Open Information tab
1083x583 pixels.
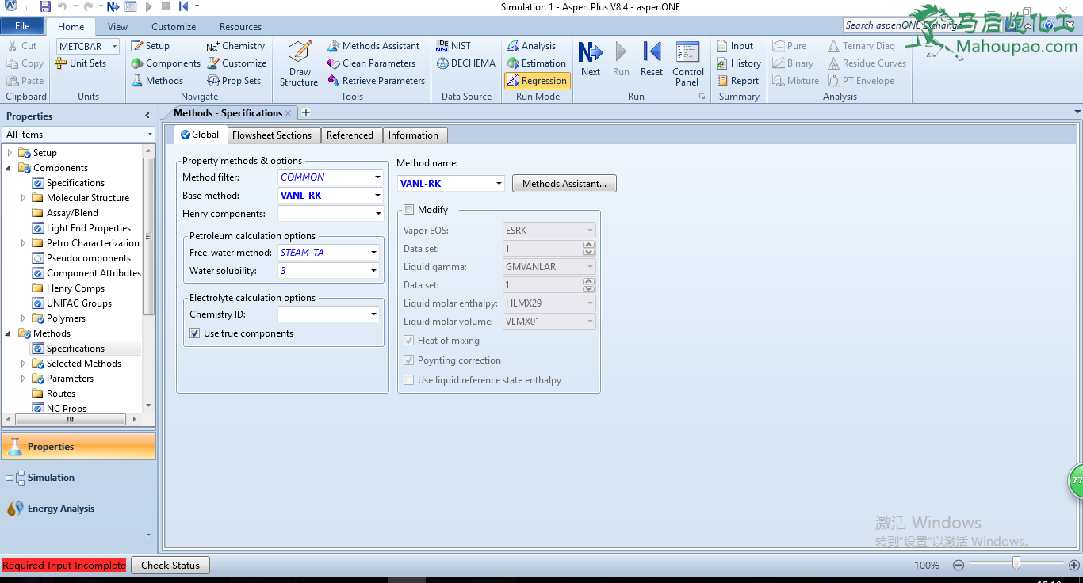pos(413,135)
